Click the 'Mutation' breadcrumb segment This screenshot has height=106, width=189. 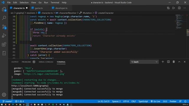click(x=87, y=13)
